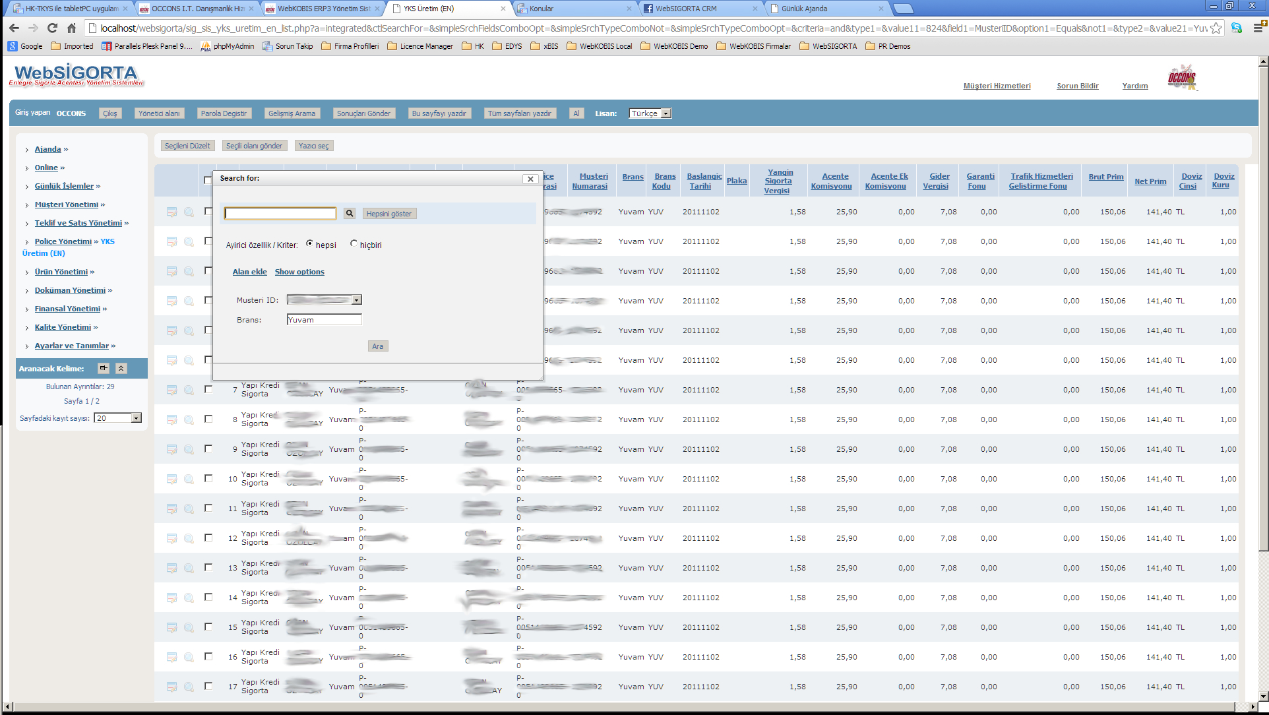
Task: Click the Hepsini göster button
Action: click(389, 214)
